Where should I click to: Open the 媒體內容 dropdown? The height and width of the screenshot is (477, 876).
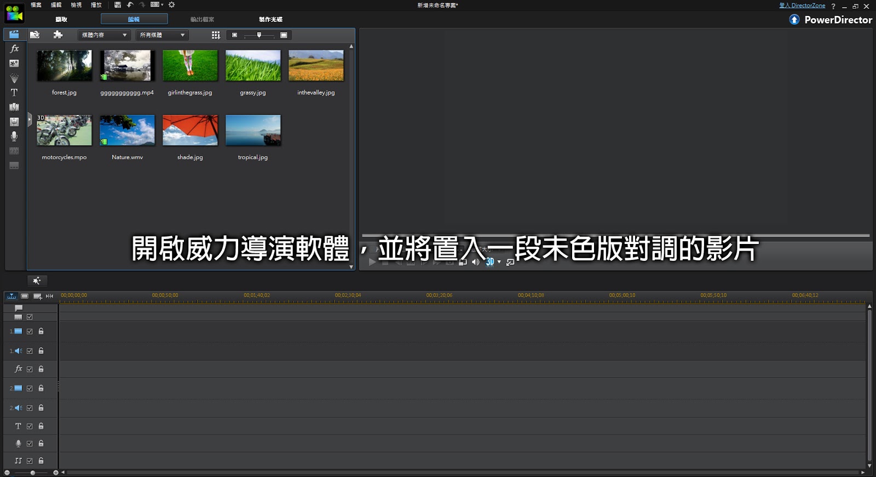tap(104, 35)
